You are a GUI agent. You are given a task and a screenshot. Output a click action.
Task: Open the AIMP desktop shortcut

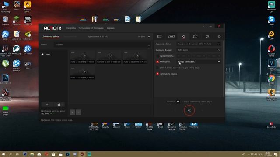pos(271,35)
